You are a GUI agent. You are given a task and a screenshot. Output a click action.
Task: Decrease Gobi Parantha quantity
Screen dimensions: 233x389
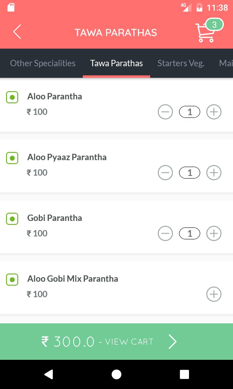tap(165, 233)
